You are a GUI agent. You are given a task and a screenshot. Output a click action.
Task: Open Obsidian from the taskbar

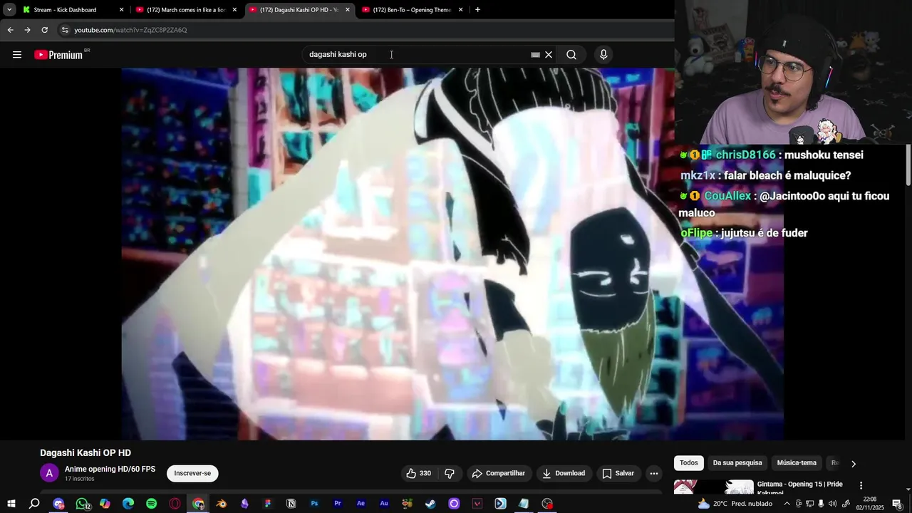(244, 504)
